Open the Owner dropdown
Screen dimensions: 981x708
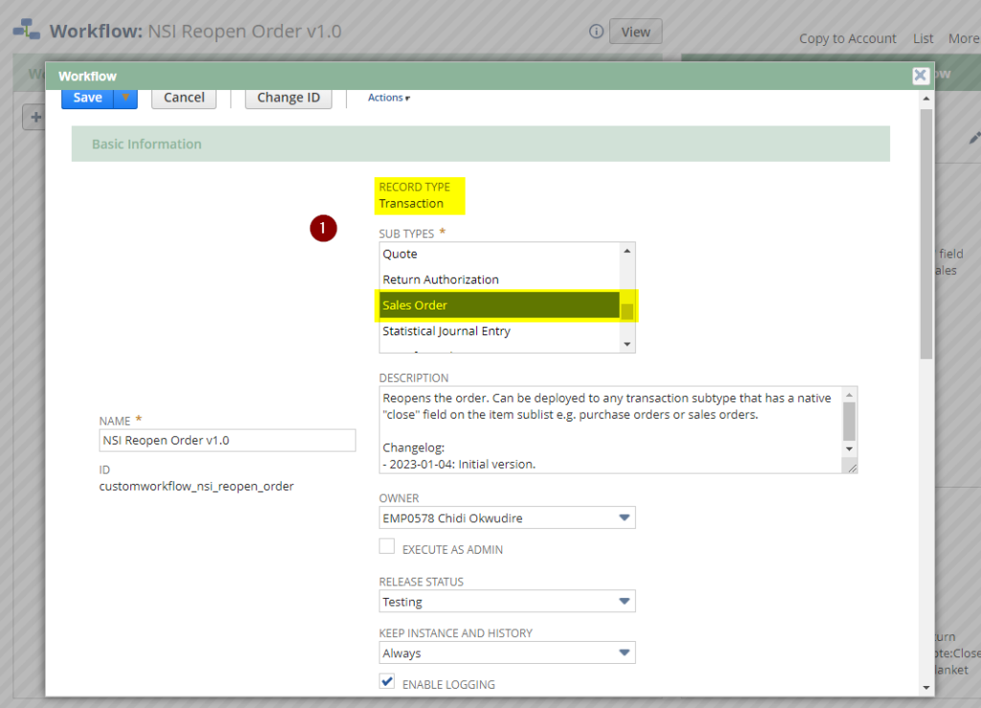coord(508,518)
